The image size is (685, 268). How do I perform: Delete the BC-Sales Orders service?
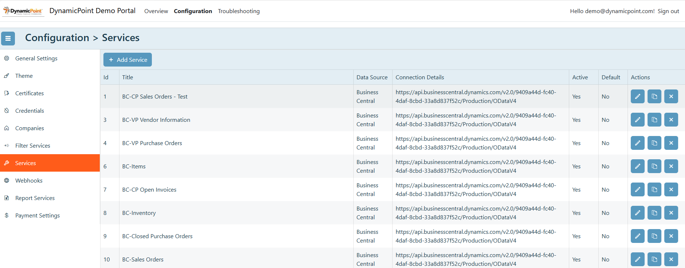click(671, 259)
